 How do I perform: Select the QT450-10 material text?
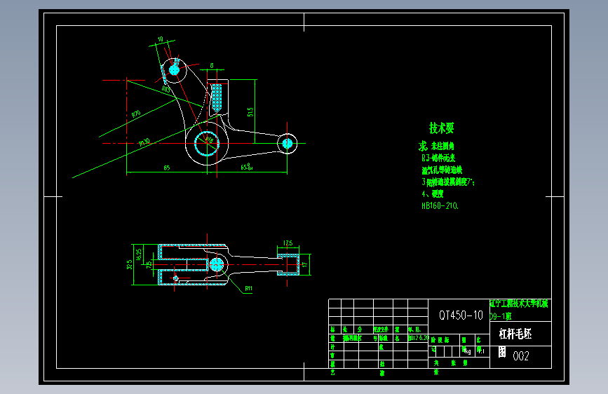pyautogui.click(x=461, y=315)
